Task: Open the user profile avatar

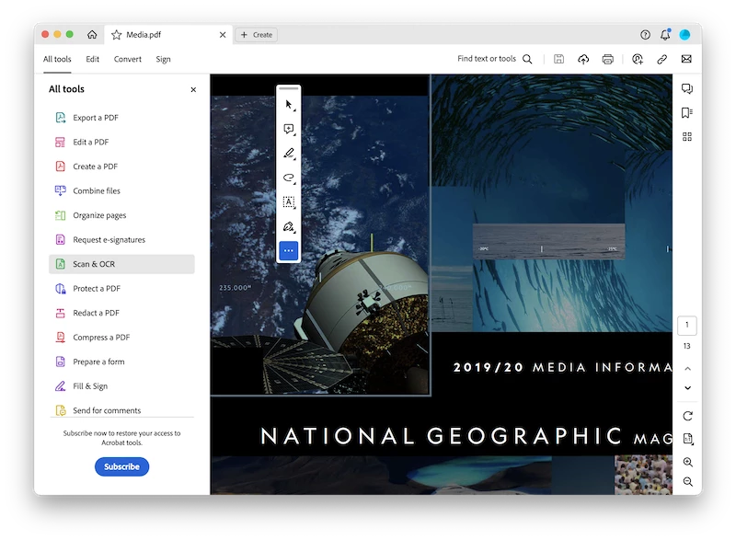Action: (684, 35)
